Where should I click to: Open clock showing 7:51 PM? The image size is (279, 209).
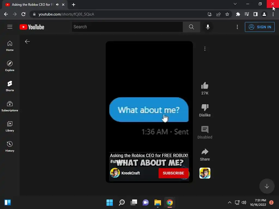click(258, 202)
